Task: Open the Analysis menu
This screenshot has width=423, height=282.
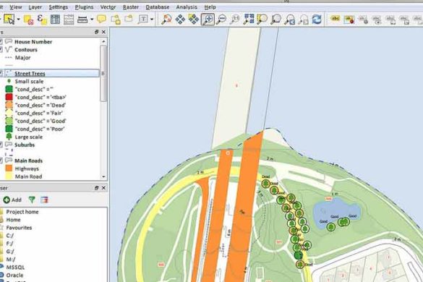Action: click(x=187, y=7)
